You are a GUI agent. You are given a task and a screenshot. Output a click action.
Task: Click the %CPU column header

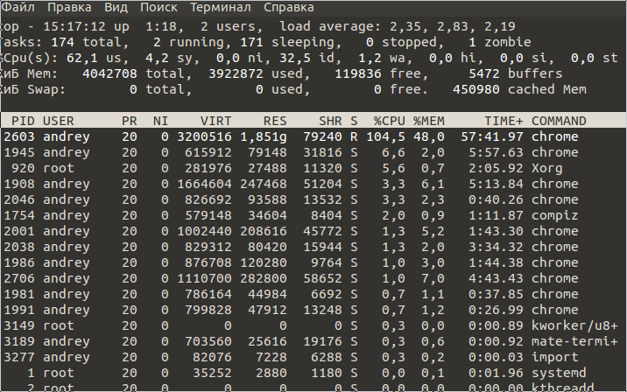pyautogui.click(x=389, y=121)
